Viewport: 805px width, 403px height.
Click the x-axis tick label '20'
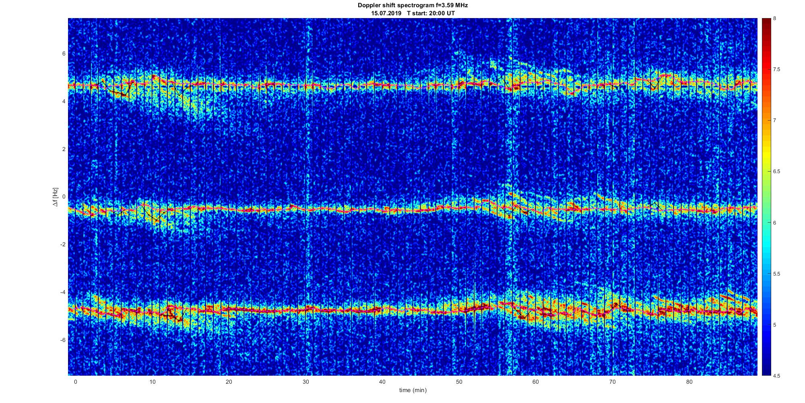click(x=229, y=382)
